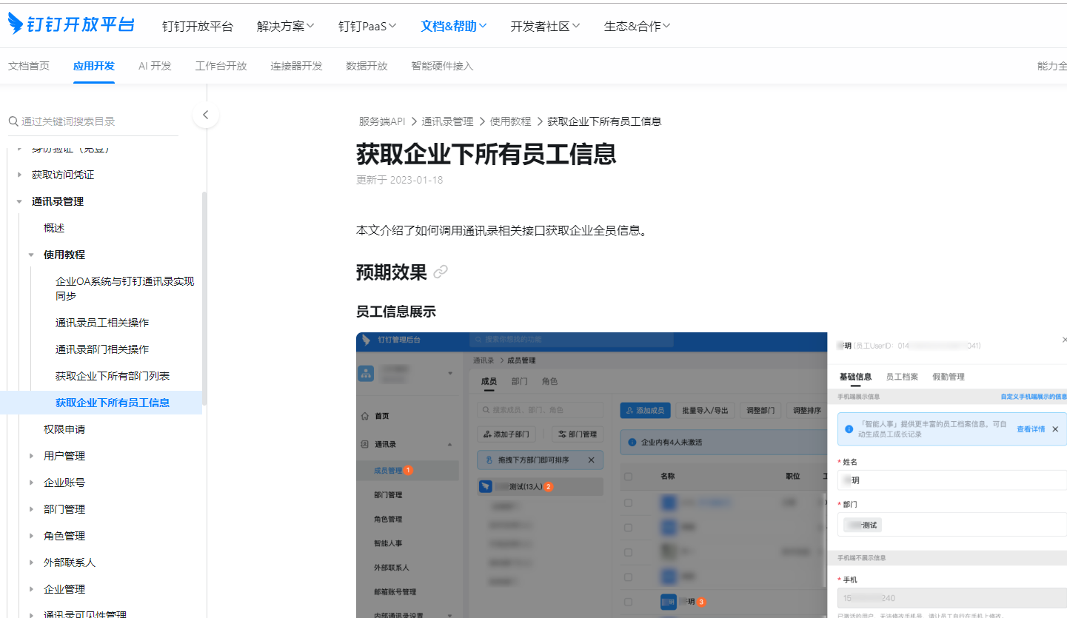
Task: Click the blue organization avatar icon in the admin screenshot
Action: click(x=367, y=374)
